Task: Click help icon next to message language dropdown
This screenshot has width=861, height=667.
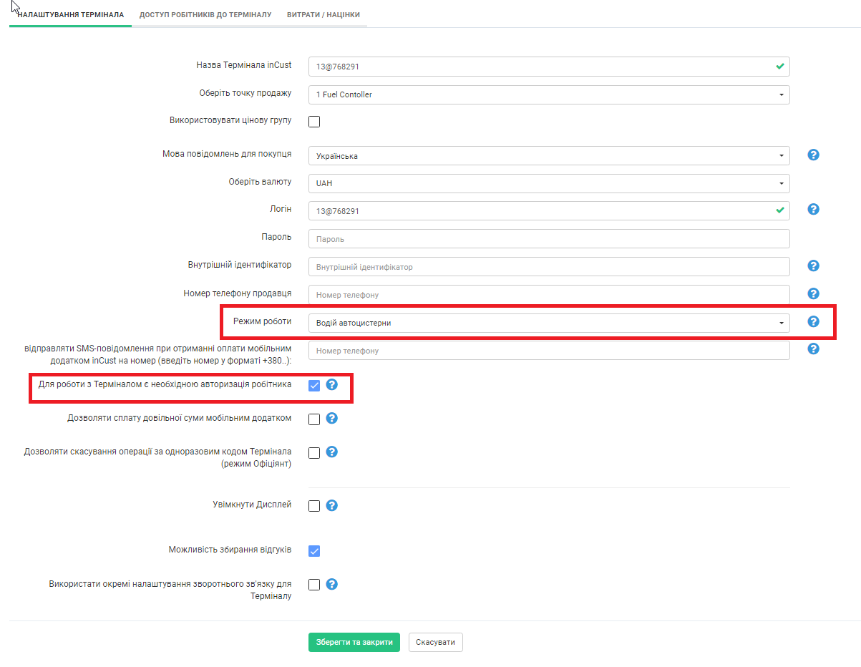Action: 813,155
